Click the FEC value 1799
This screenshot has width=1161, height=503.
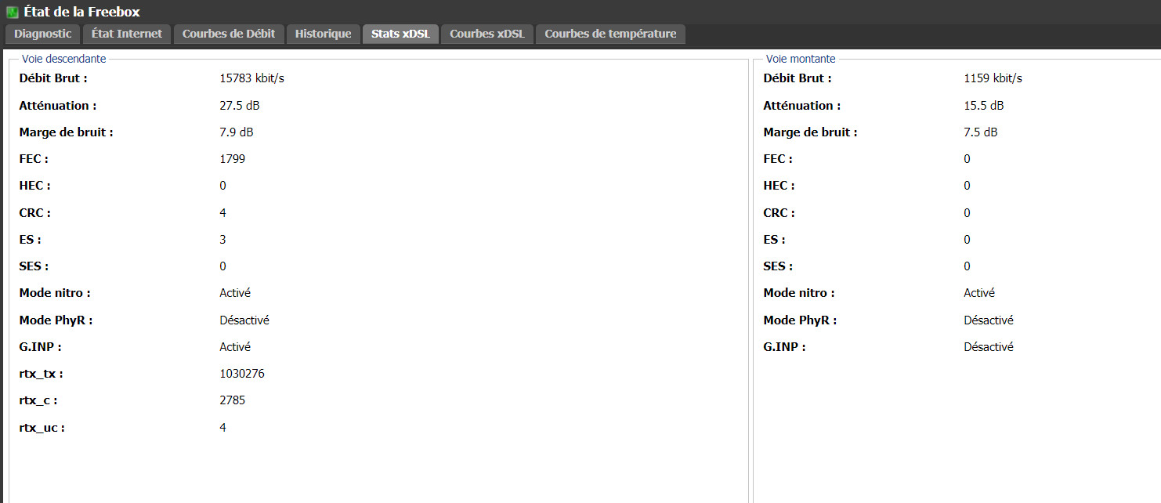point(233,159)
